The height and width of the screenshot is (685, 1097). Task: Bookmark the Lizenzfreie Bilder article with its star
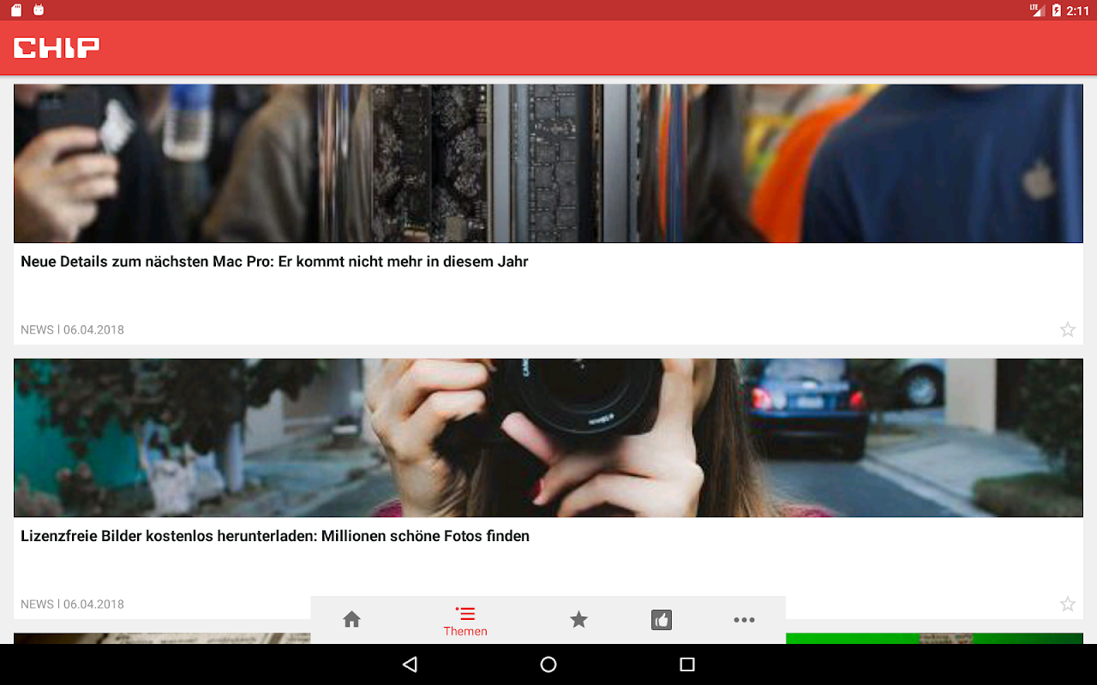(x=1068, y=604)
